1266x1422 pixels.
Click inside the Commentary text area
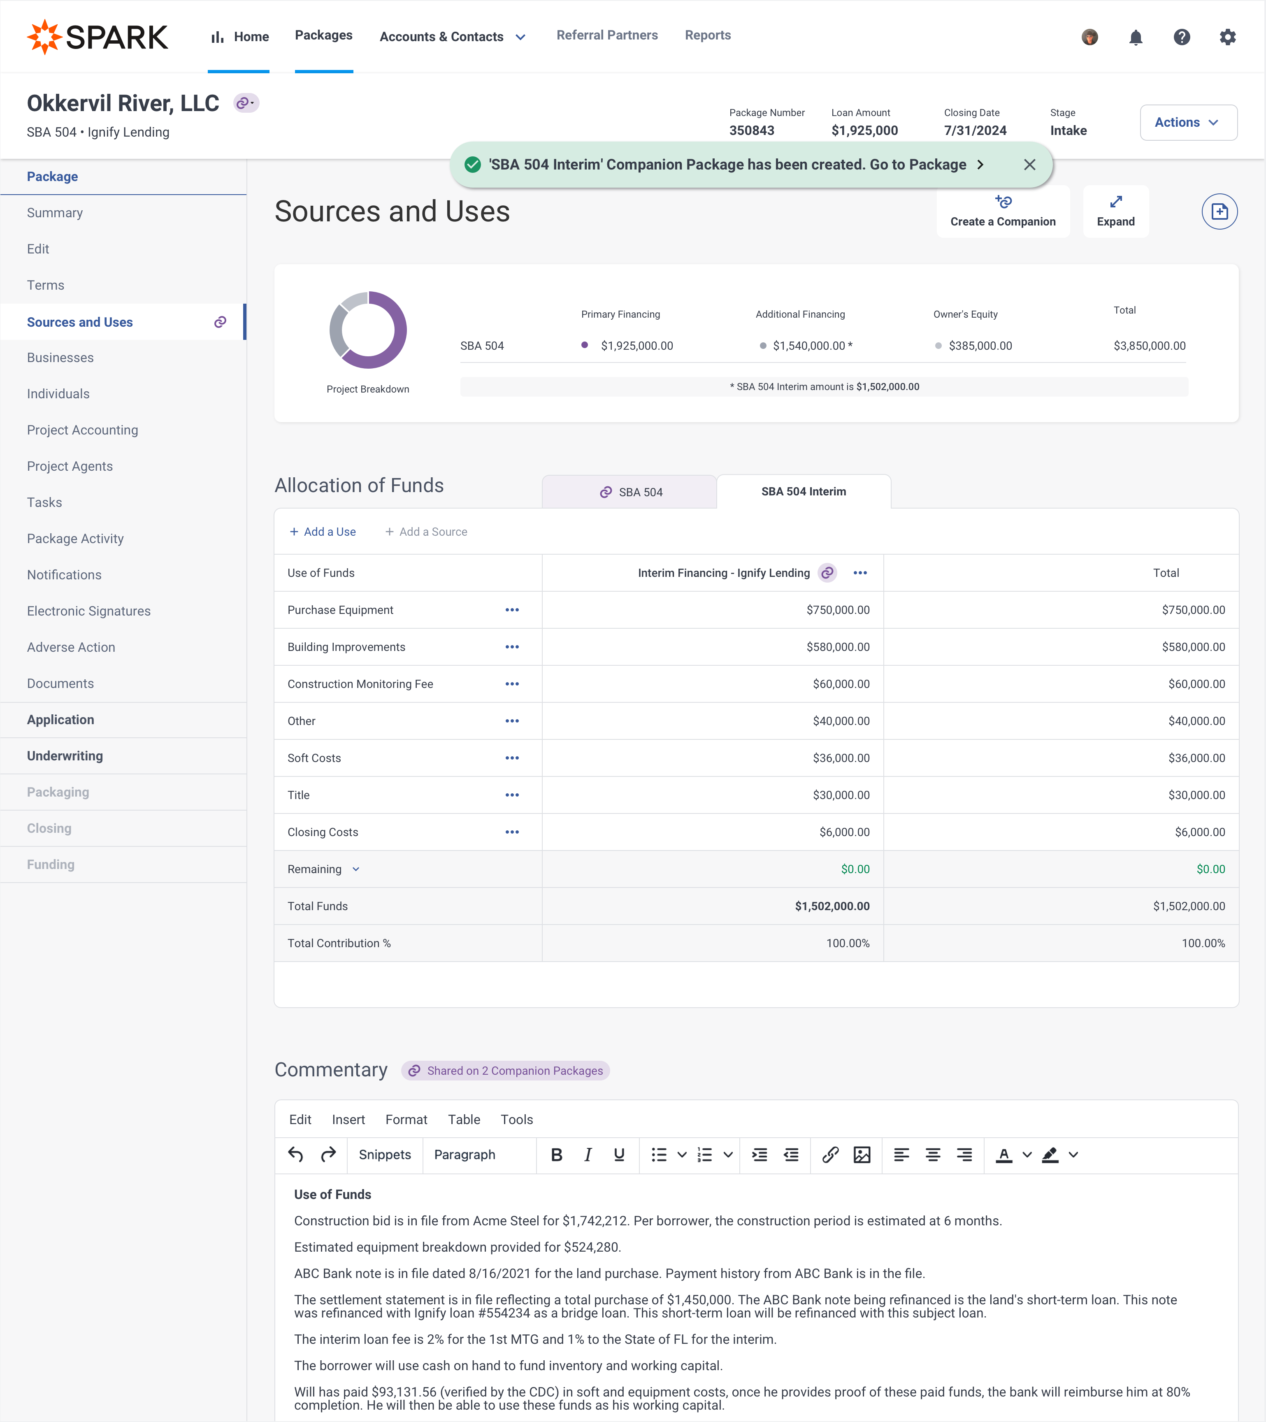tap(756, 1298)
